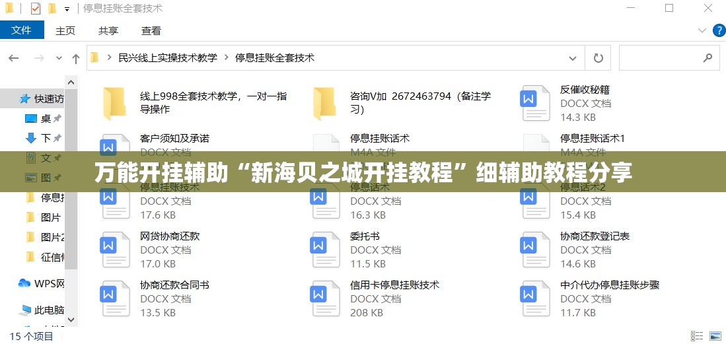Select the 反催收秘籍 document icon
The image size is (726, 344).
tap(535, 103)
